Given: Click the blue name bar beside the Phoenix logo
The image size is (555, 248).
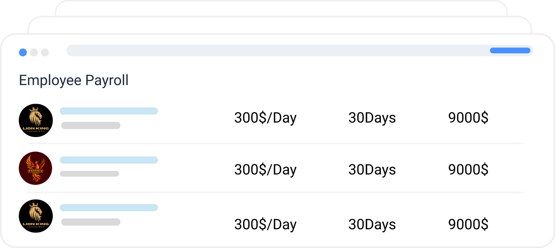Looking at the screenshot, I should (109, 160).
